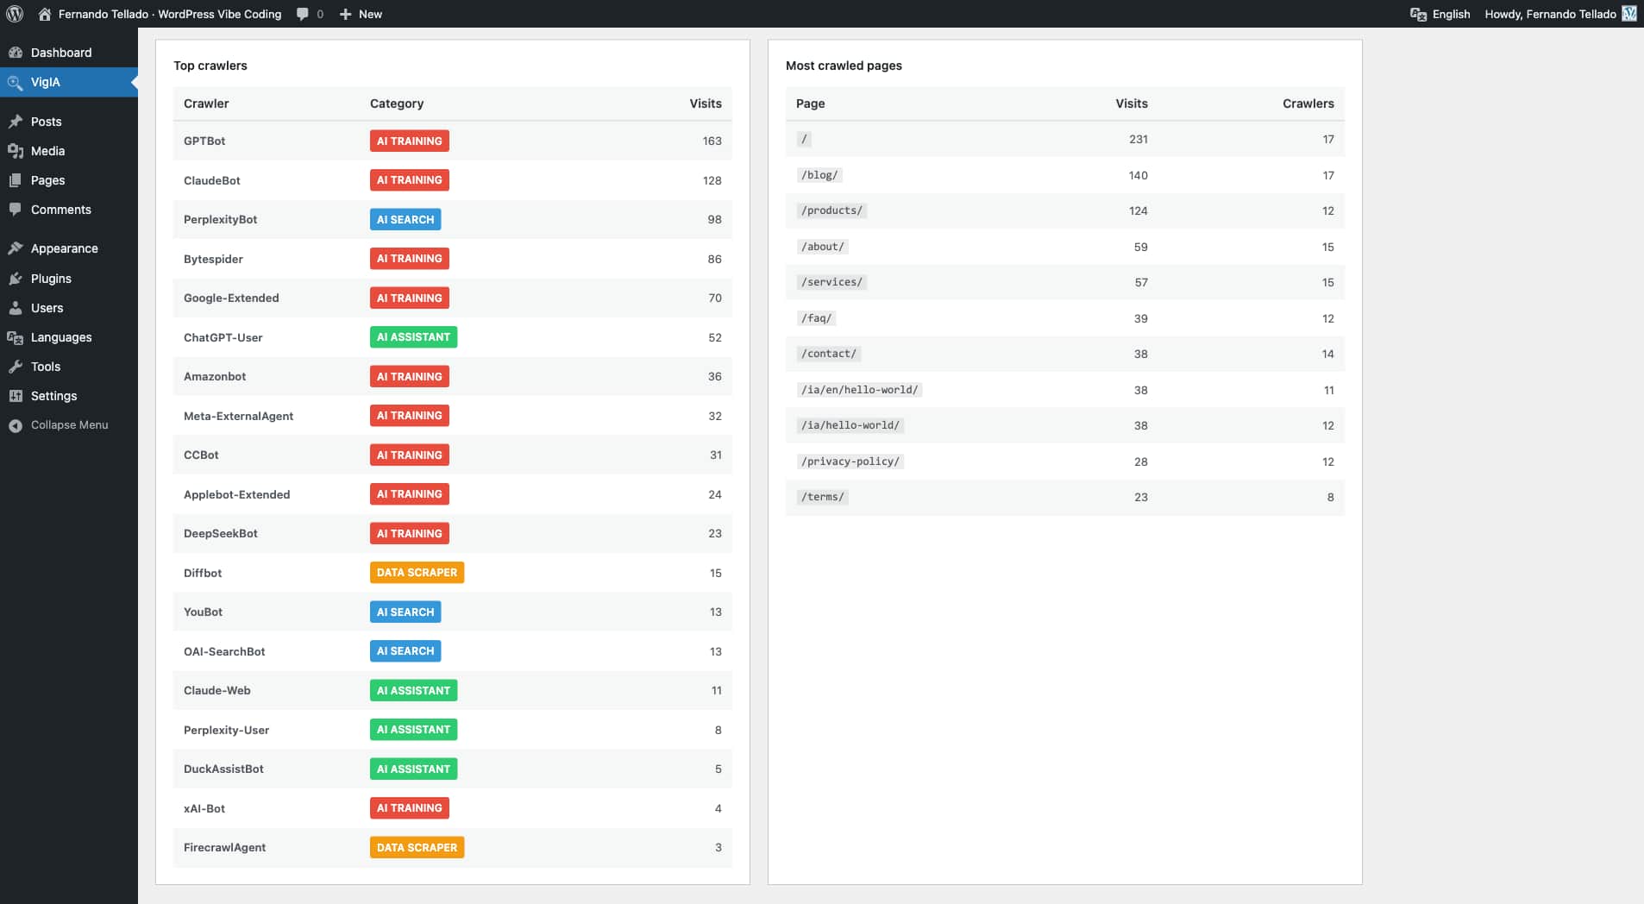This screenshot has width=1644, height=904.
Task: Open the Settings icon in sidebar
Action: (16, 396)
